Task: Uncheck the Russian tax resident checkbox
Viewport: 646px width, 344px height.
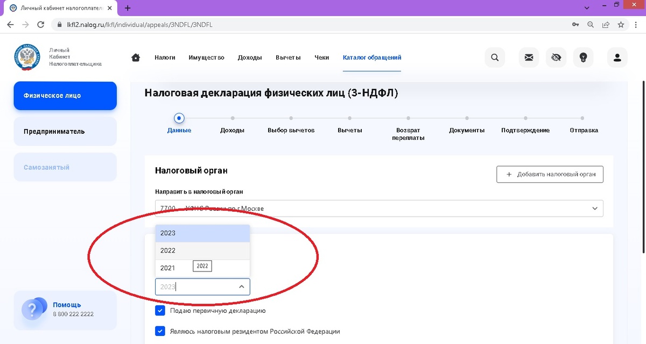Action: pos(160,331)
